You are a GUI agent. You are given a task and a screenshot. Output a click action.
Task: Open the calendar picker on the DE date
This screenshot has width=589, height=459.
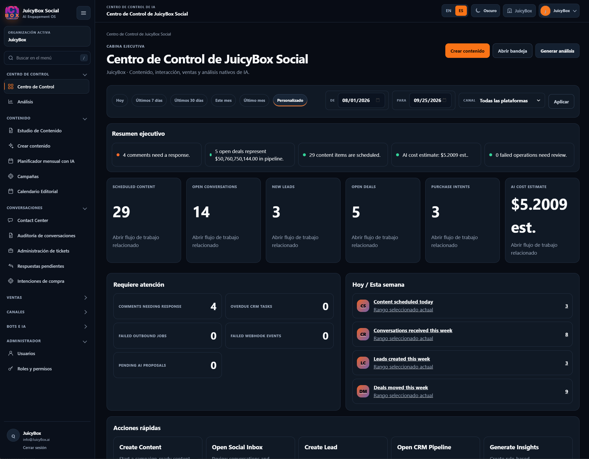pos(378,100)
